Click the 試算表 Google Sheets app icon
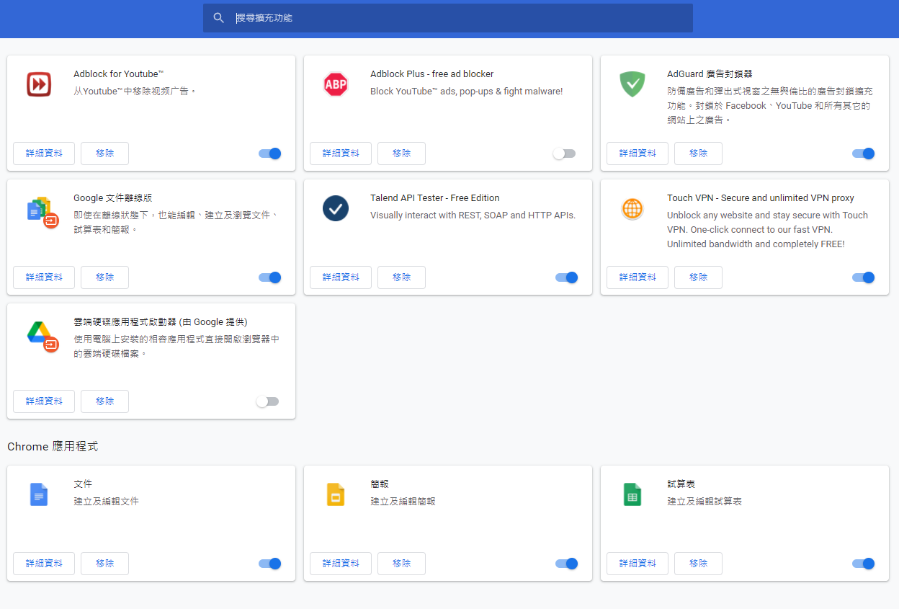The width and height of the screenshot is (899, 609). point(632,494)
